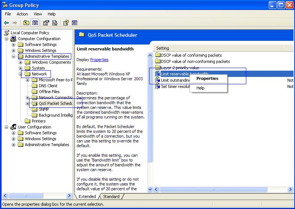The width and height of the screenshot is (295, 209).
Task: Select Windows Components in the tree
Action: pyautogui.click(x=51, y=62)
